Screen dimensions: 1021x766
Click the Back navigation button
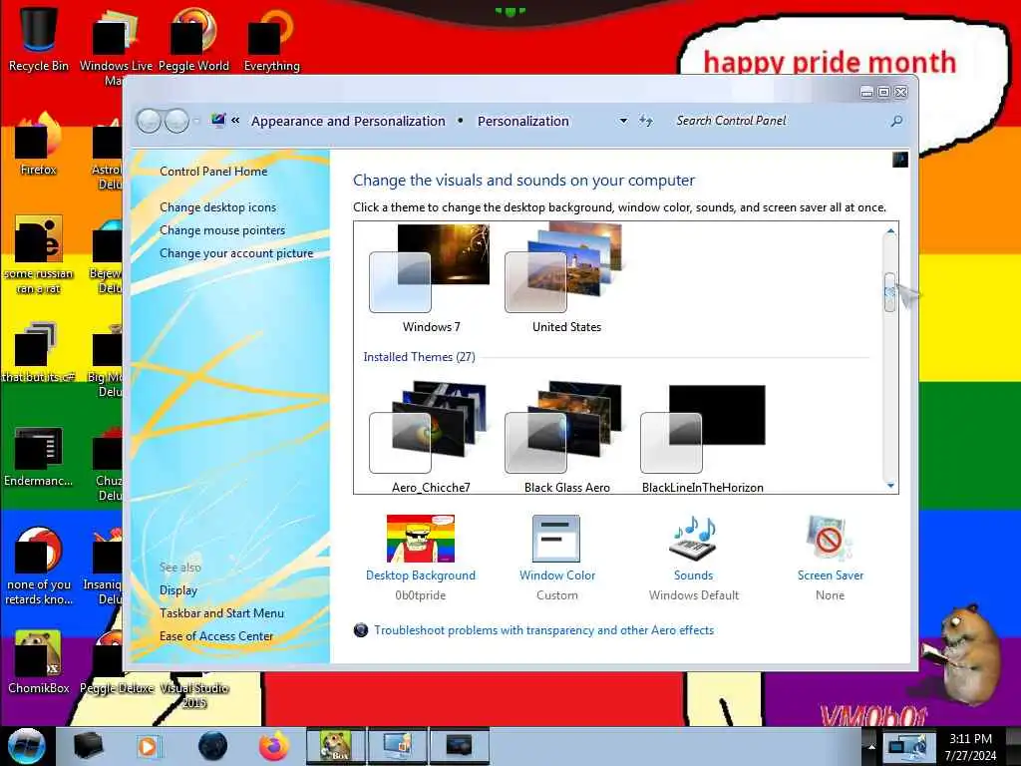pos(150,121)
